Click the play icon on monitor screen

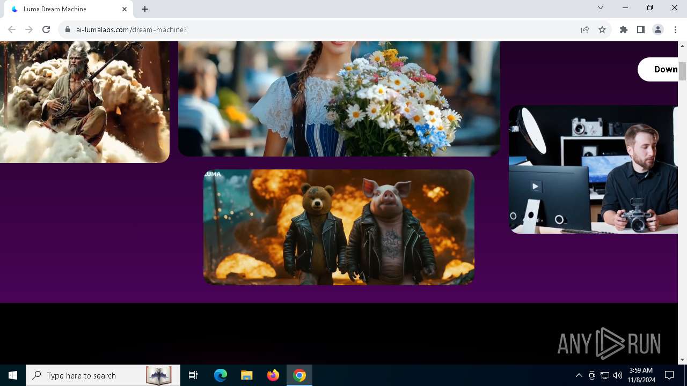(x=535, y=187)
